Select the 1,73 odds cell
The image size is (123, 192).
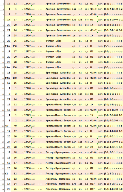[x=74, y=184]
